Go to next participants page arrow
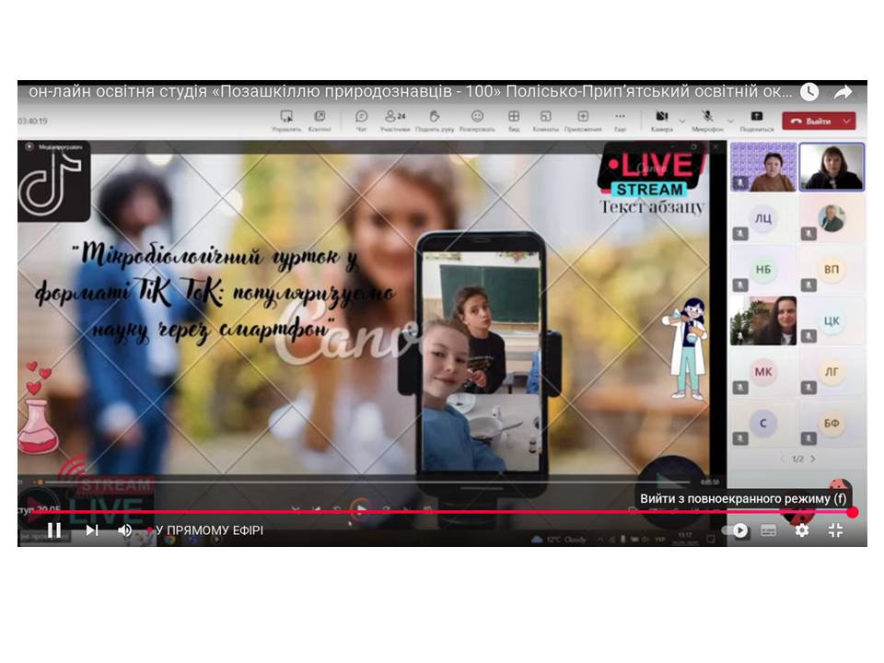 813,459
